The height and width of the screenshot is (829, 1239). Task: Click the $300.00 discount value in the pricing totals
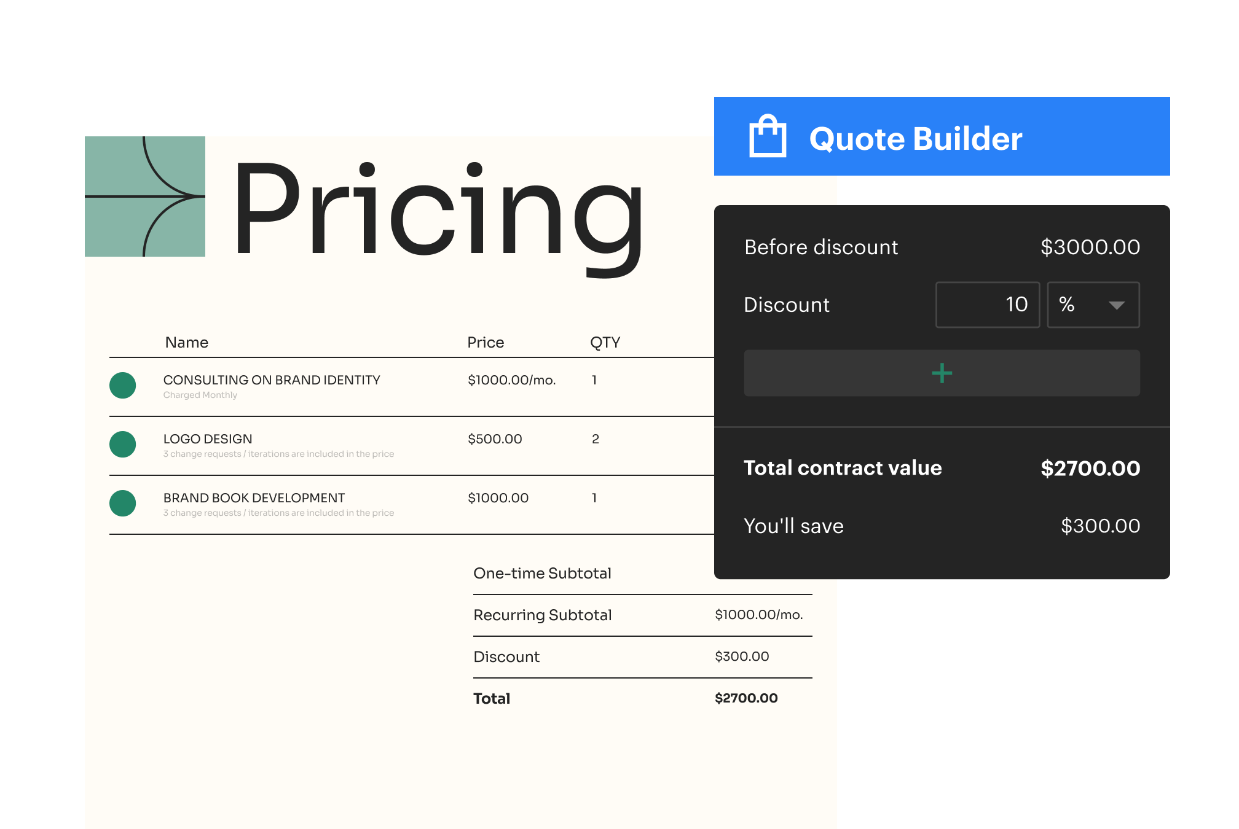tap(742, 656)
